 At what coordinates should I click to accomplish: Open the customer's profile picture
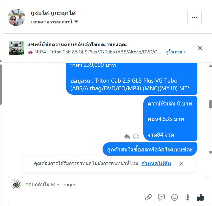pyautogui.click(x=16, y=18)
